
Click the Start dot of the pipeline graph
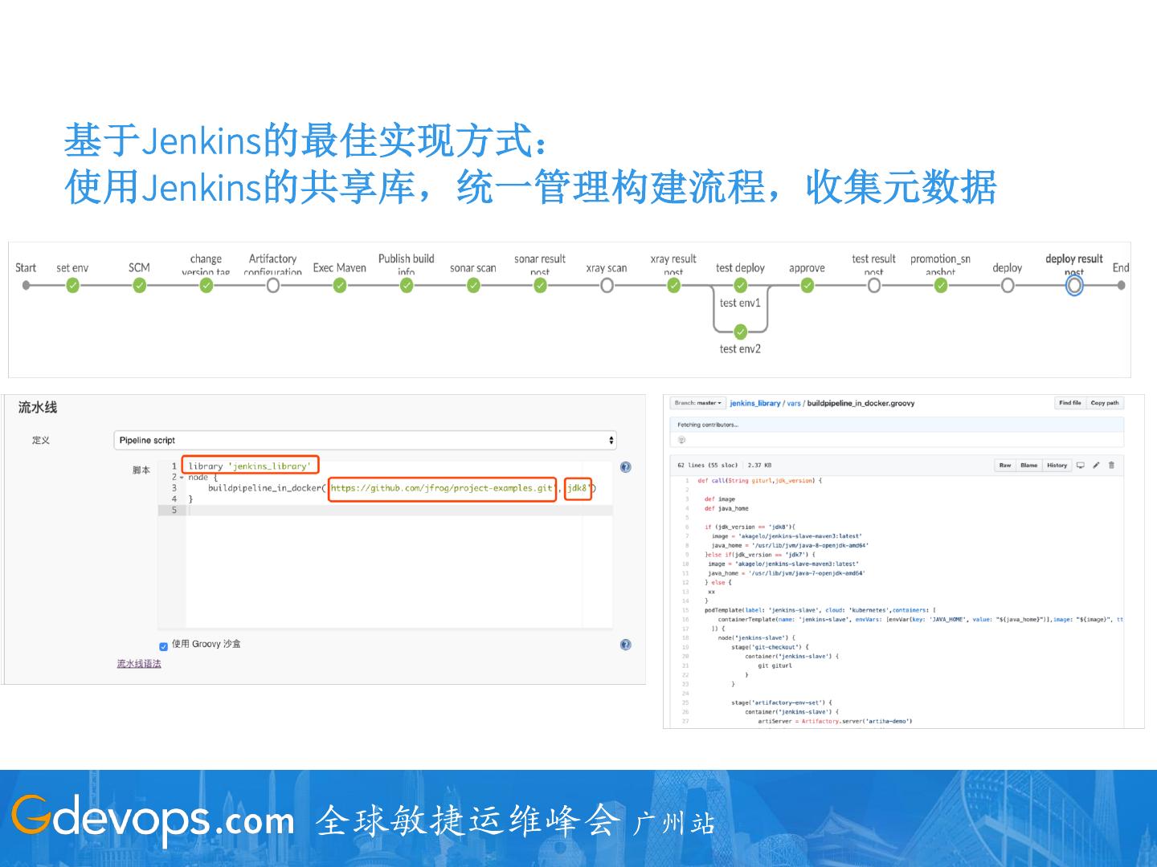click(26, 285)
